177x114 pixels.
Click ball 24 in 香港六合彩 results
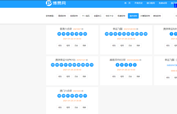pyautogui.click(x=59, y=34)
